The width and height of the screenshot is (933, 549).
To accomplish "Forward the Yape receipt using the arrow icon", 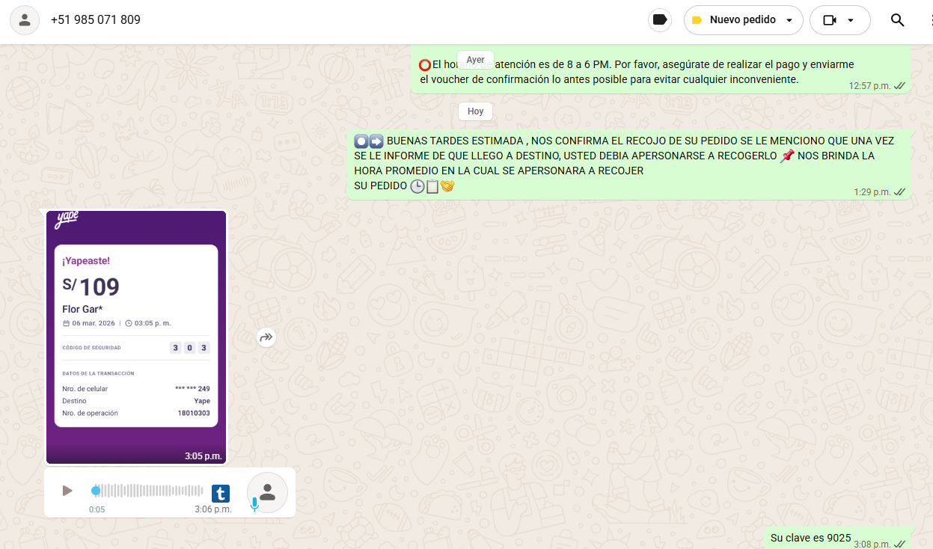I will [266, 337].
